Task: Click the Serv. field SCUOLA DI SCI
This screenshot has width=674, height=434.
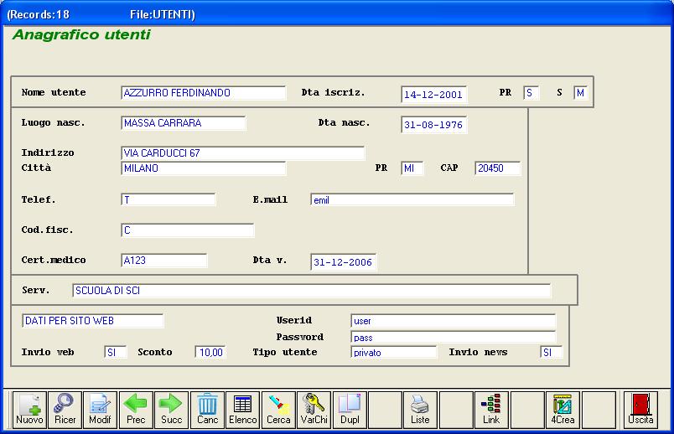Action: [311, 291]
